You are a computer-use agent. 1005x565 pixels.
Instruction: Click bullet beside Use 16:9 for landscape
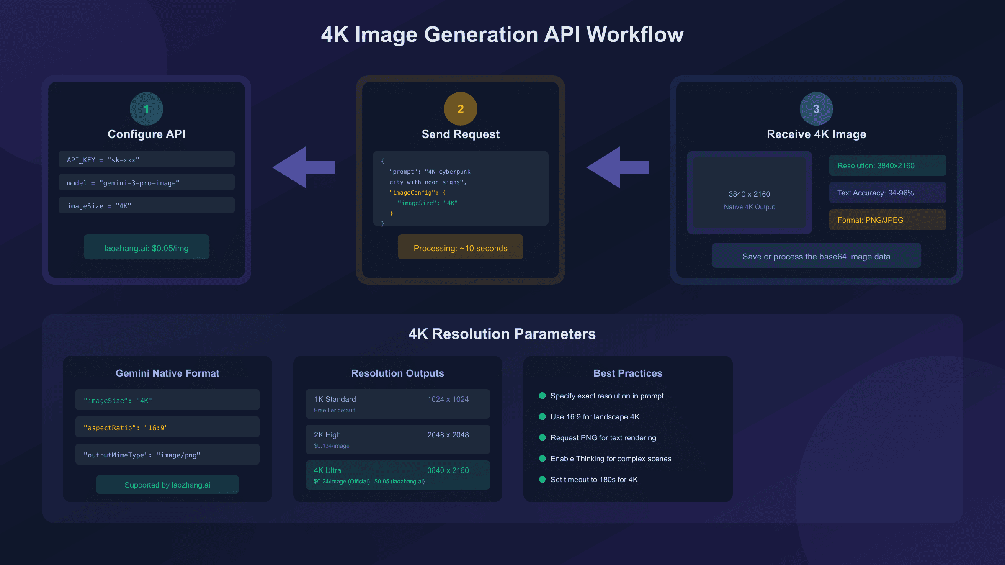542,416
